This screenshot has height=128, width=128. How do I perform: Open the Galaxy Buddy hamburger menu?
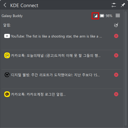pyautogui.click(x=118, y=16)
